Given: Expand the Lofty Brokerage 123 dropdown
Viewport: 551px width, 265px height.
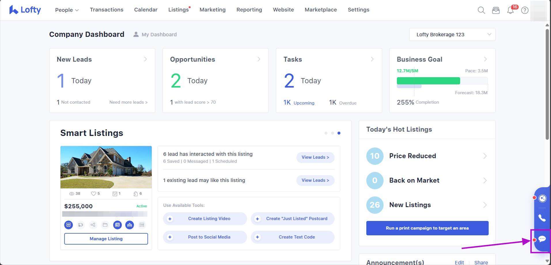Looking at the screenshot, I should 452,35.
